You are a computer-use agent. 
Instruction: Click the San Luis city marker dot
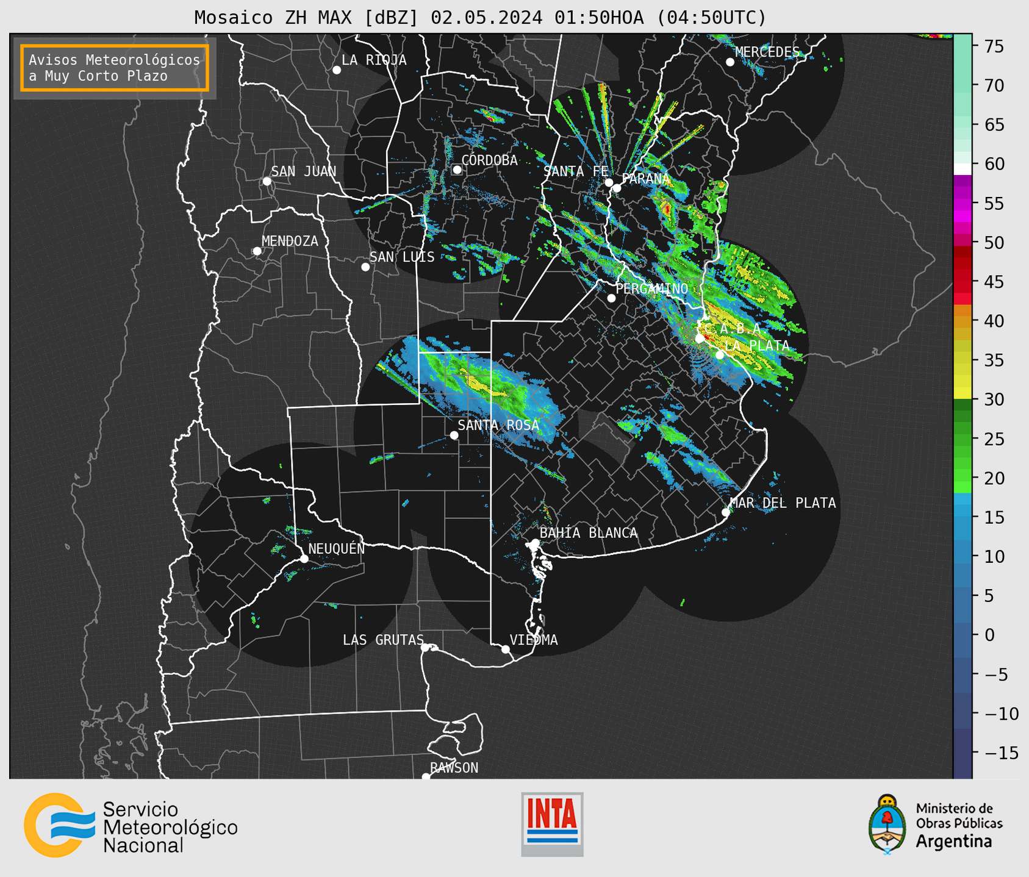pos(365,267)
